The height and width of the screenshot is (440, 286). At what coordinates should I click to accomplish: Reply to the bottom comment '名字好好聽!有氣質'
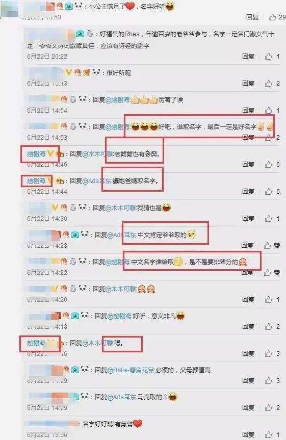pyautogui.click(x=248, y=434)
